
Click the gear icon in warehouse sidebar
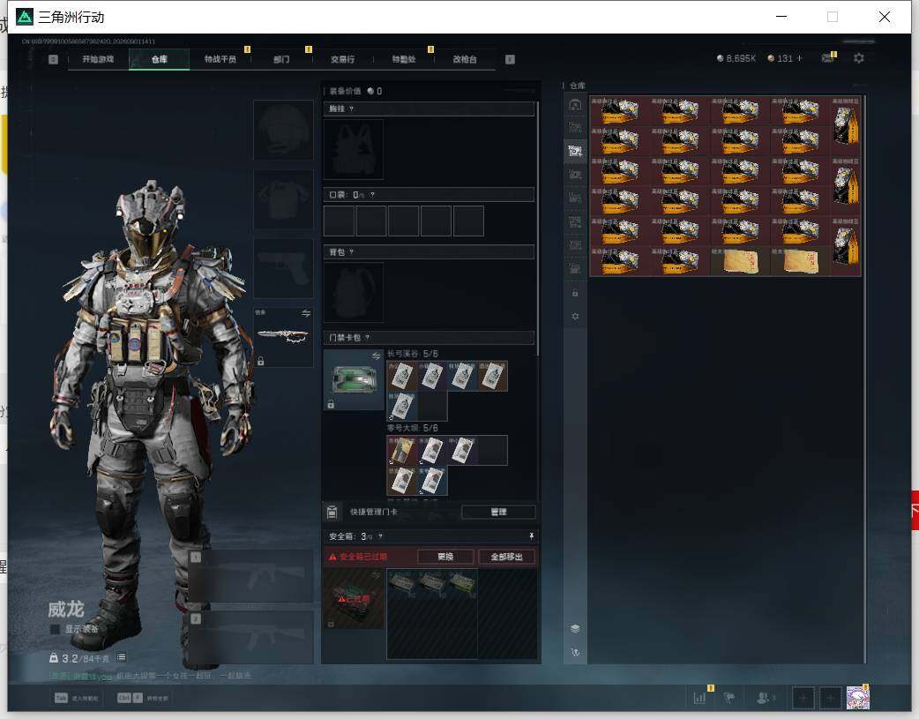pos(575,317)
